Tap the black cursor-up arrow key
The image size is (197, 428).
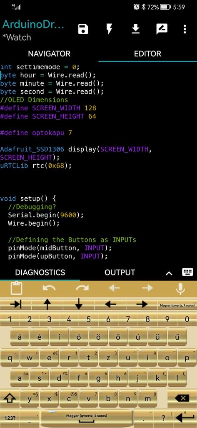[47, 304]
